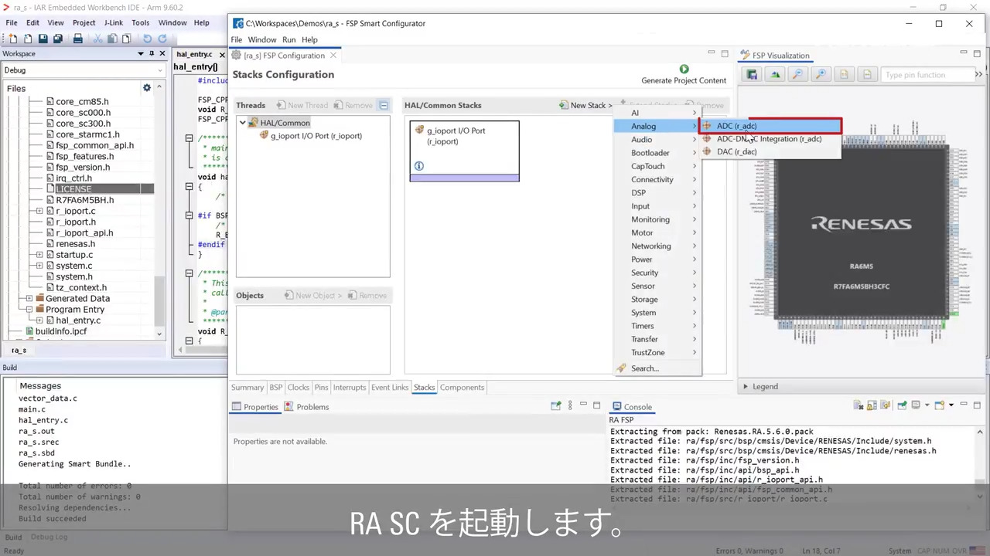This screenshot has width=990, height=556.
Task: Select the g_ioport I/O Port stack box
Action: pyautogui.click(x=464, y=151)
